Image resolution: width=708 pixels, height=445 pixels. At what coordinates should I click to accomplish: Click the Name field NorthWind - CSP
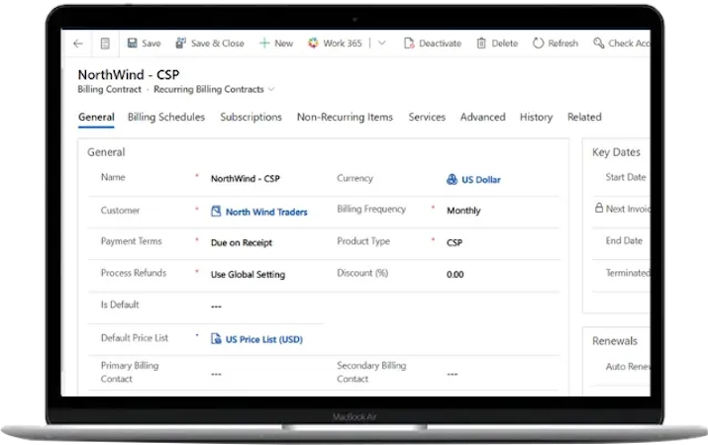point(246,179)
